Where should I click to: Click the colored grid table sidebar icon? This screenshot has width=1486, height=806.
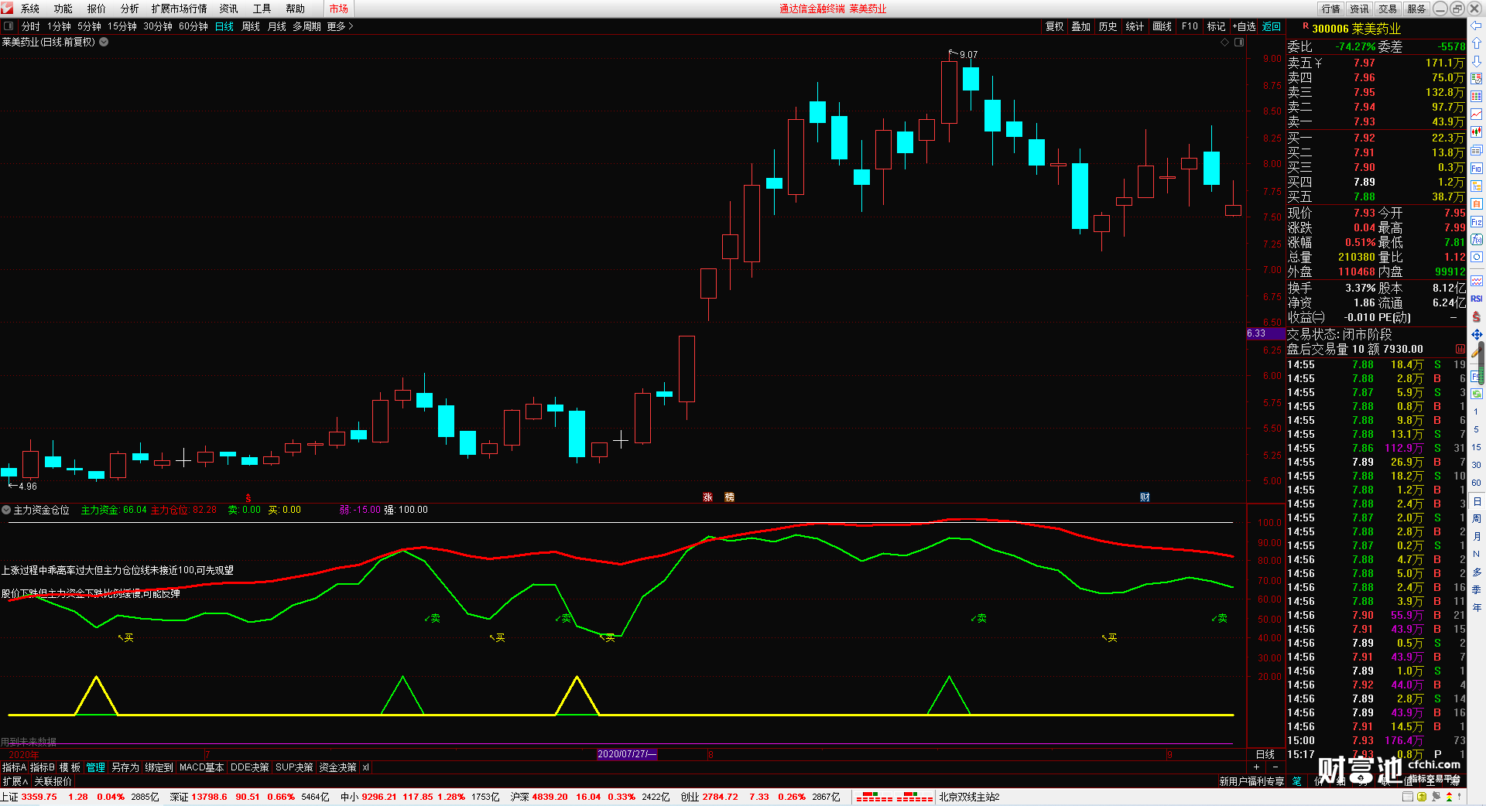(1477, 97)
